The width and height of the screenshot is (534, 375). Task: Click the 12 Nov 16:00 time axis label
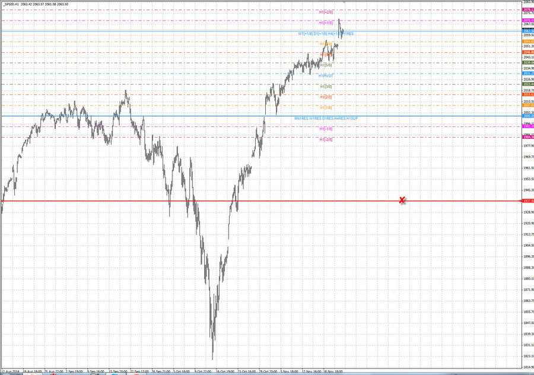click(311, 371)
